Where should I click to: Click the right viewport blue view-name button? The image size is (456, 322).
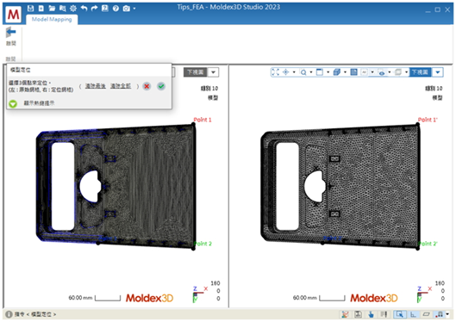click(x=421, y=72)
